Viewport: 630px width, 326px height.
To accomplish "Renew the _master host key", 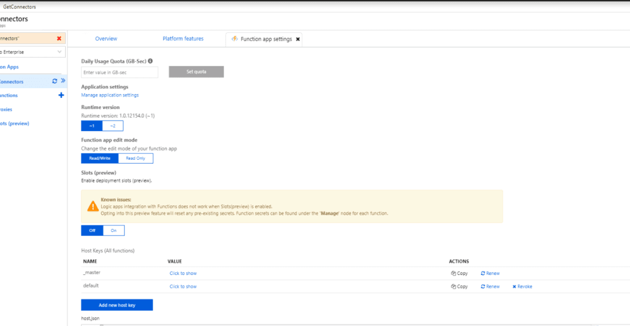I will pyautogui.click(x=490, y=273).
